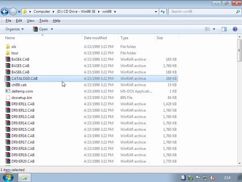Open the Organize dropdown
This screenshot has width=242, height=182.
(x=15, y=29)
